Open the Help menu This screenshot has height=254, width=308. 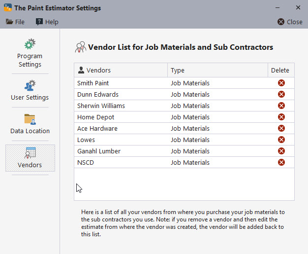[x=47, y=22]
